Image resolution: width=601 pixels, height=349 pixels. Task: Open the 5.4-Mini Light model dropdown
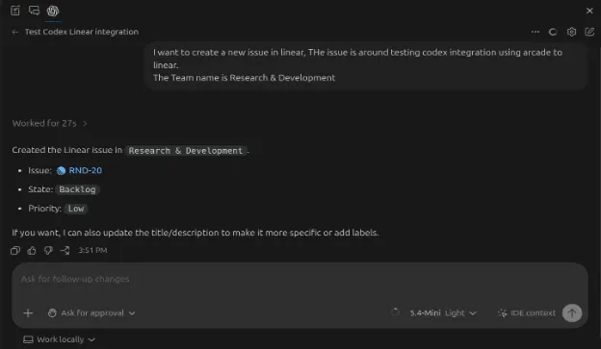click(443, 313)
